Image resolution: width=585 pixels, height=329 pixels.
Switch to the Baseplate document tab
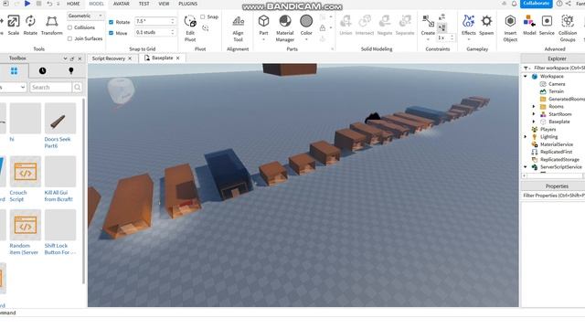[163, 58]
